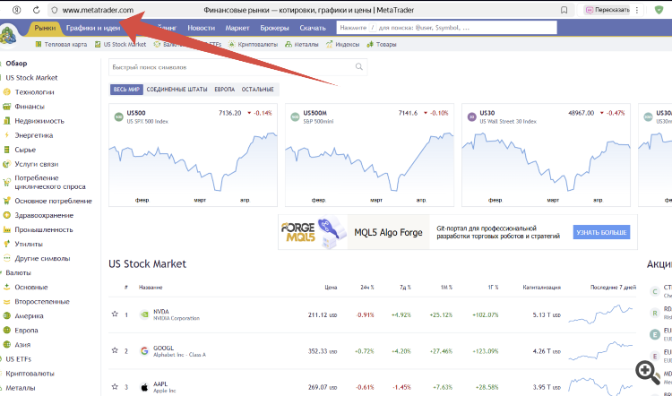The height and width of the screenshot is (396, 672).
Task: Click the browser reload icon
Action: pyautogui.click(x=37, y=10)
